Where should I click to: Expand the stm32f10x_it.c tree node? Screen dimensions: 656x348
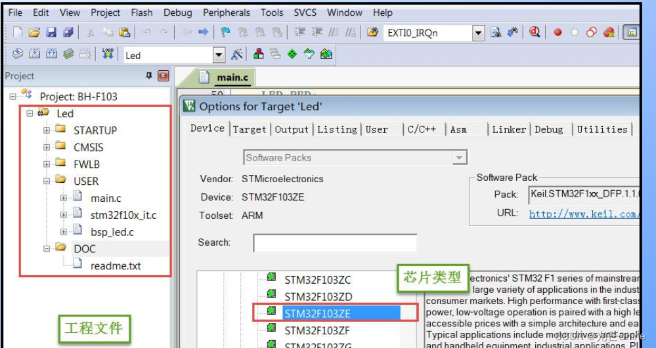[x=63, y=215]
